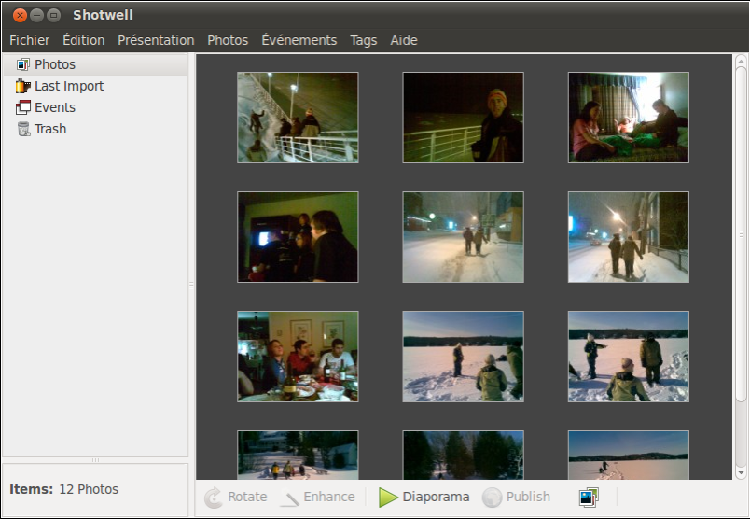This screenshot has height=519, width=750.
Task: Open the Aide menu
Action: [x=404, y=40]
